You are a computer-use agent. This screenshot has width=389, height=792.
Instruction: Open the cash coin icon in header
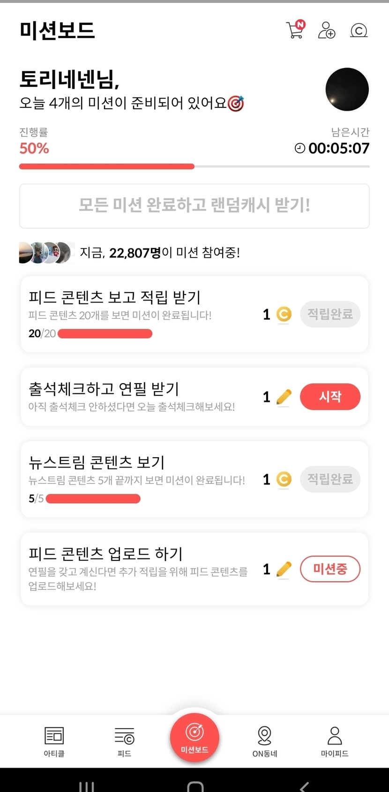point(359,30)
